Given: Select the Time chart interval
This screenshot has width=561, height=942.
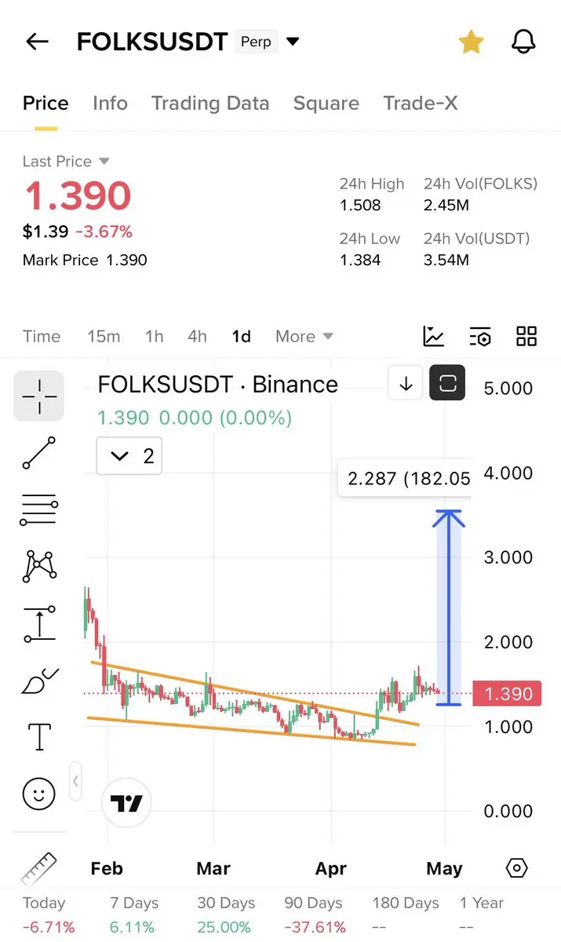Looking at the screenshot, I should (42, 337).
